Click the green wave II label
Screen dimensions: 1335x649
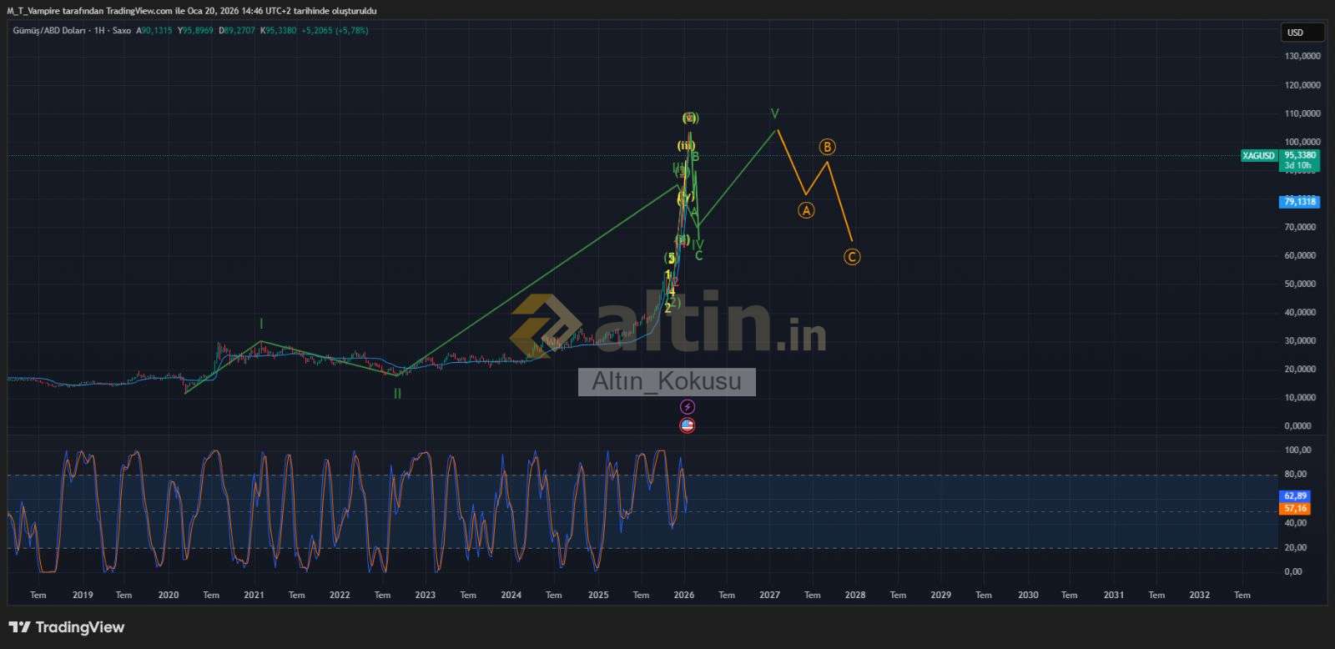point(398,394)
